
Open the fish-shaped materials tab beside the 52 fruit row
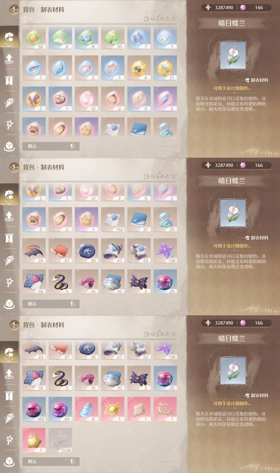pos(9,37)
